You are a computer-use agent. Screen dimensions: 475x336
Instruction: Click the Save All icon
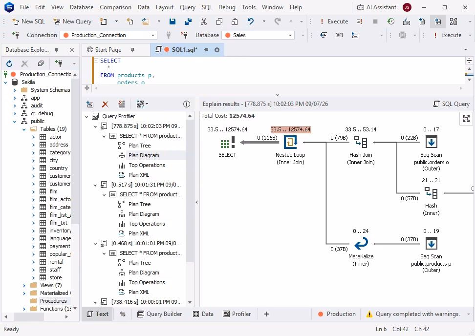coord(188,21)
